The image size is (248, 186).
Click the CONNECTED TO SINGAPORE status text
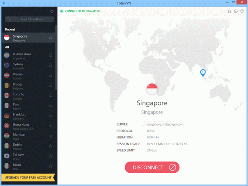[x=83, y=11]
